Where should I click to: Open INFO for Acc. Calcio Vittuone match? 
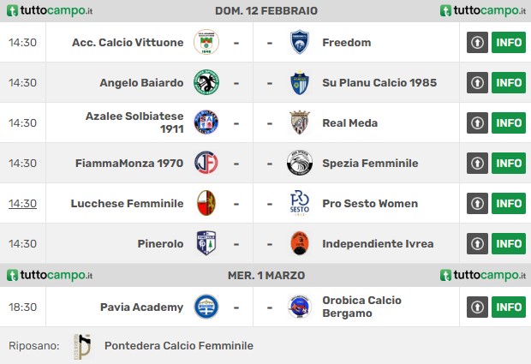click(x=509, y=42)
